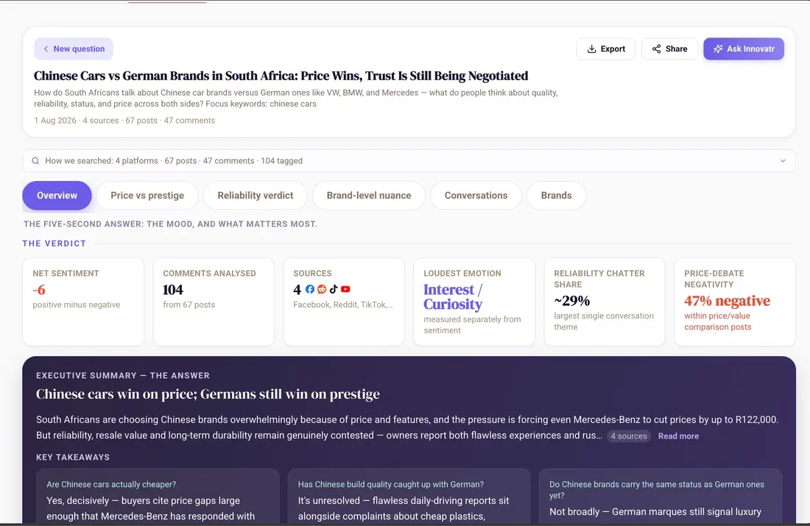Click the 47% negative value
810x526 pixels.
tap(728, 301)
